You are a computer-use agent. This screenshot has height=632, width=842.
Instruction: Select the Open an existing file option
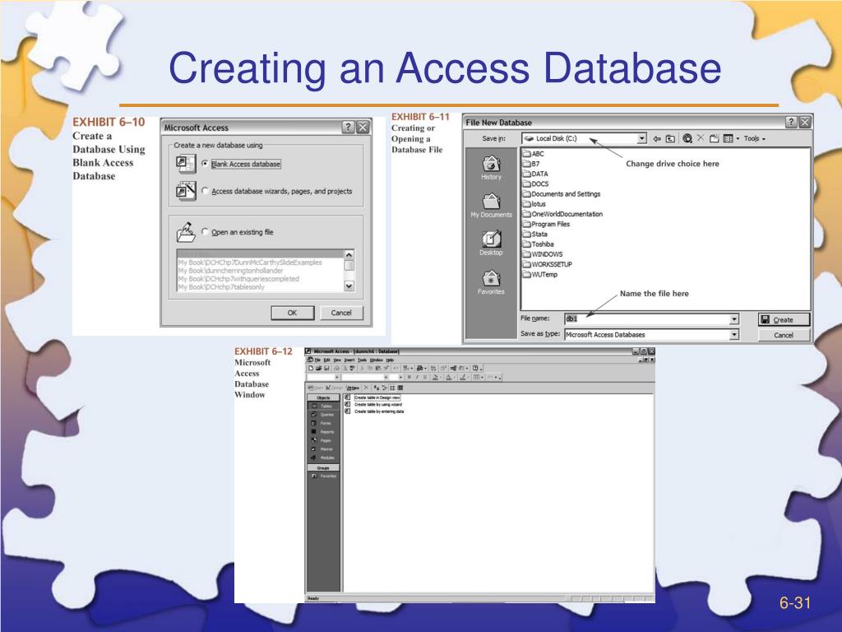click(205, 231)
